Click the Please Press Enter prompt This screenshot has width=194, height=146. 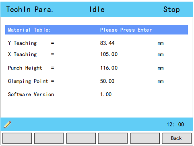(126, 30)
